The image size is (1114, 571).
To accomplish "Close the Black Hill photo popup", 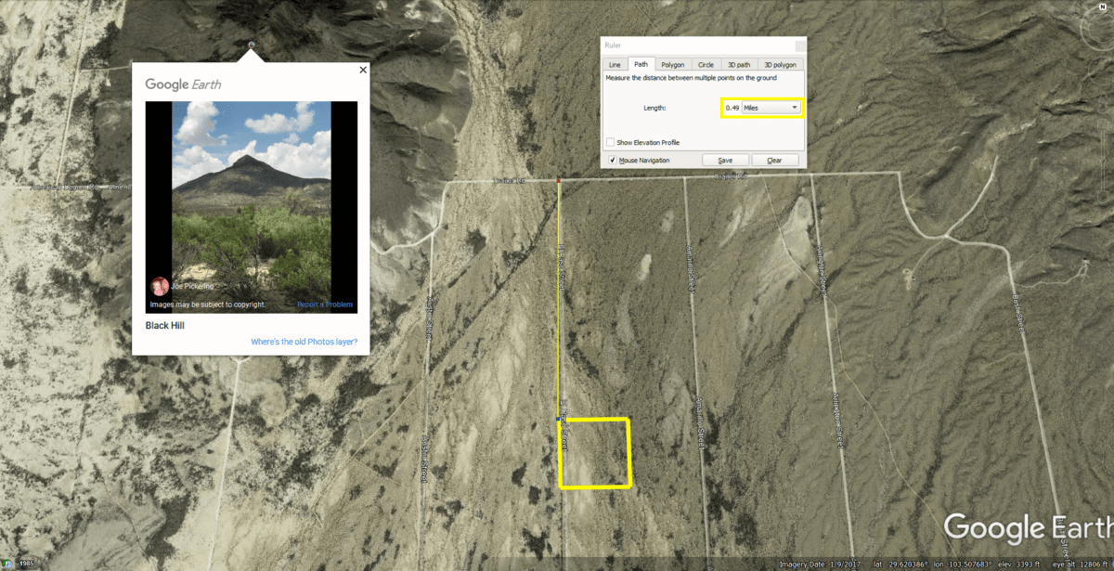I will pyautogui.click(x=363, y=70).
